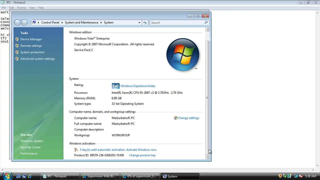Click Change settings for computer name
The image size is (320, 180).
tap(188, 118)
